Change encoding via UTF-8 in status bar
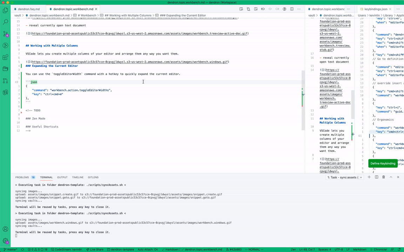 [x=338, y=250]
